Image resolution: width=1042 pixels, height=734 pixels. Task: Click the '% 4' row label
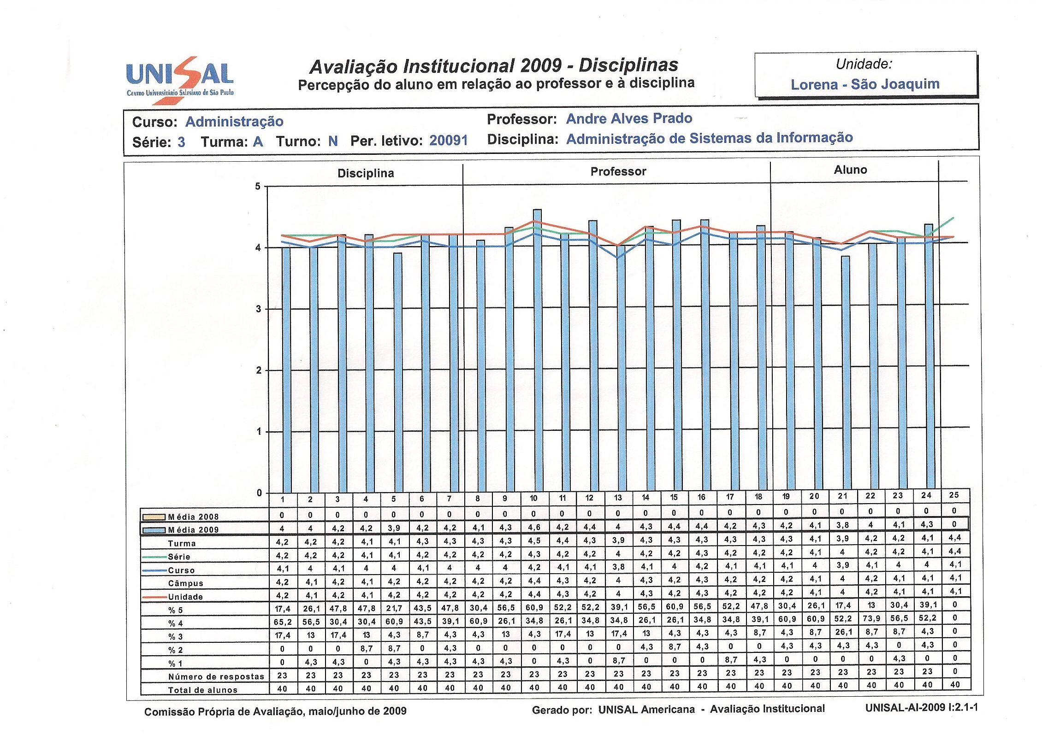coord(176,623)
